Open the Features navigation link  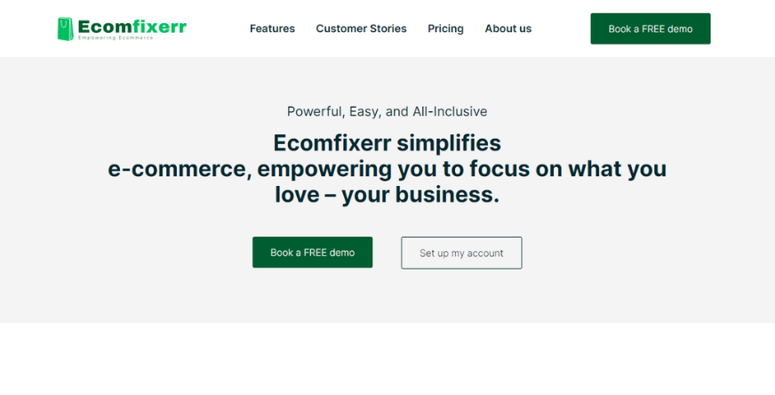[272, 28]
